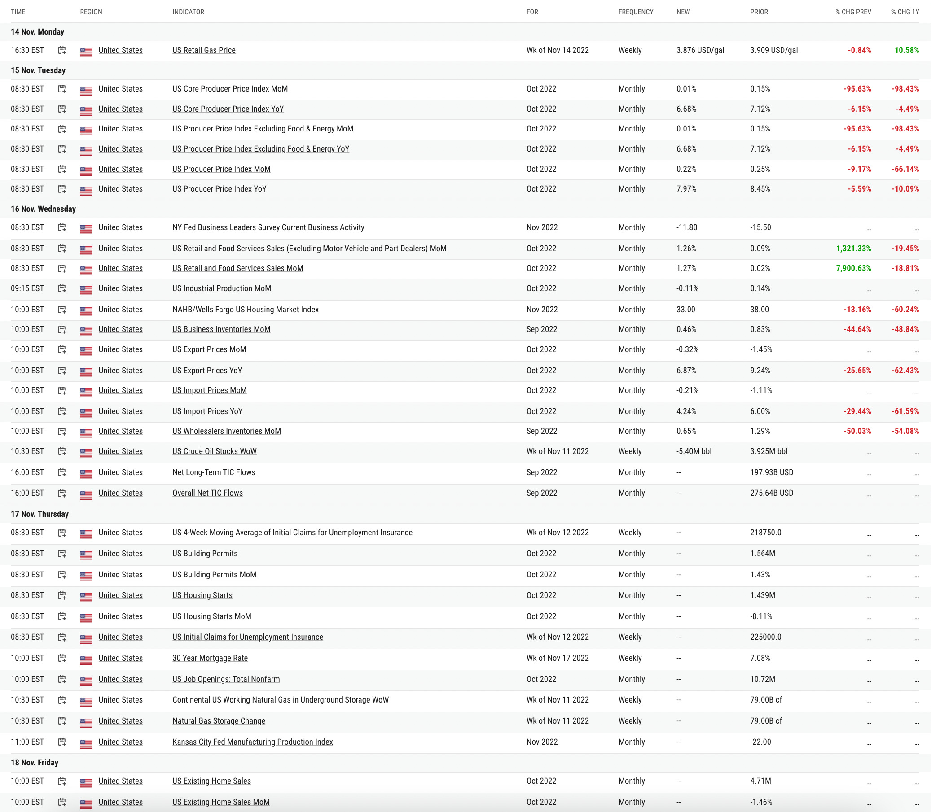931x812 pixels.
Task: Click calendar icon for NAHB/Wells Fargo Housing Market Index
Action: [62, 310]
